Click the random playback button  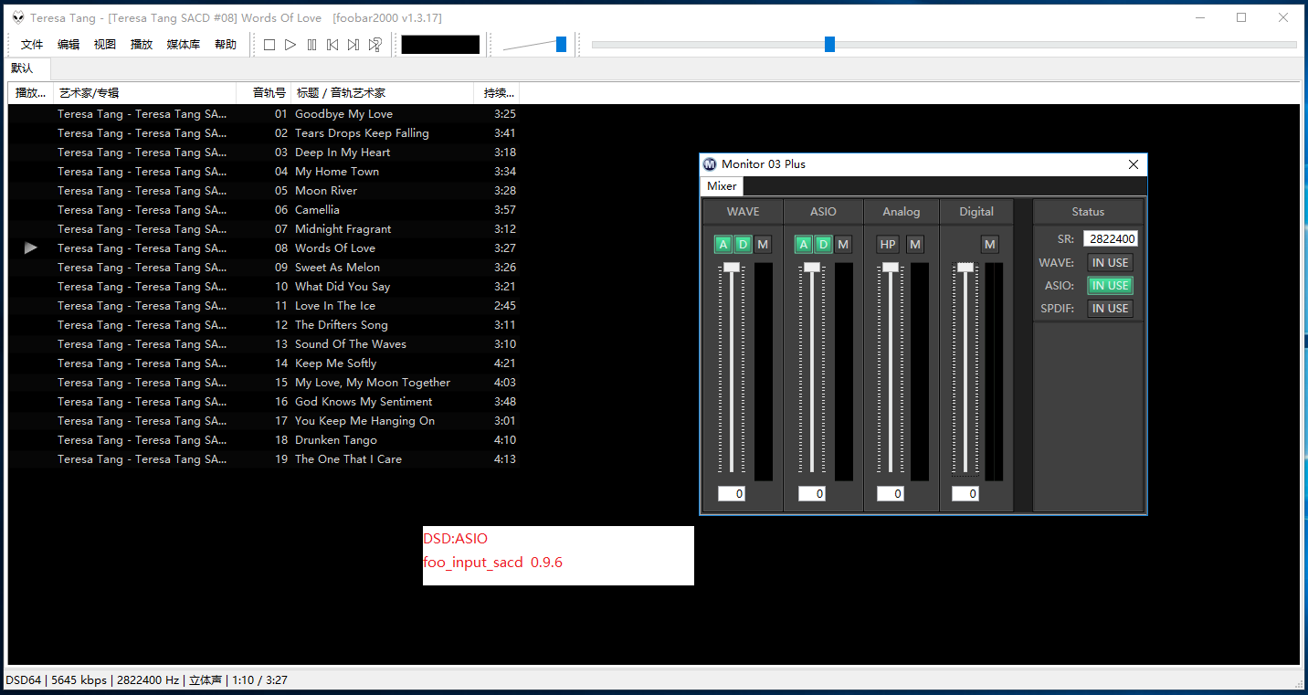click(x=374, y=45)
